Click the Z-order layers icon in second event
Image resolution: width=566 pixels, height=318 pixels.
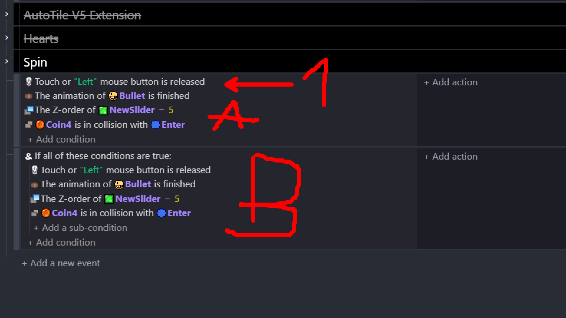pyautogui.click(x=34, y=199)
